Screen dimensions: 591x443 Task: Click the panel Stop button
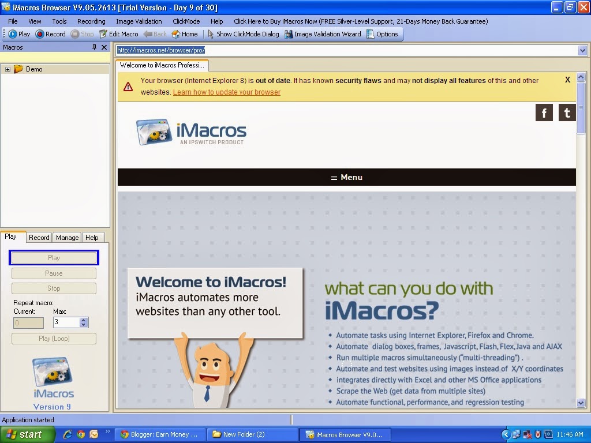click(54, 288)
